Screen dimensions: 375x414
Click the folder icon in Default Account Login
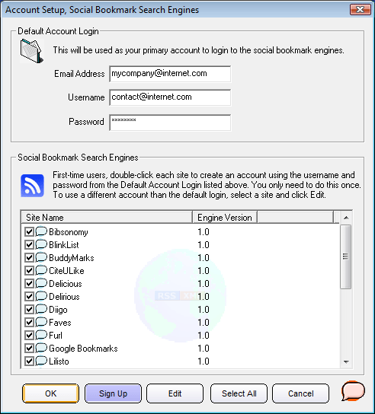[x=31, y=51]
